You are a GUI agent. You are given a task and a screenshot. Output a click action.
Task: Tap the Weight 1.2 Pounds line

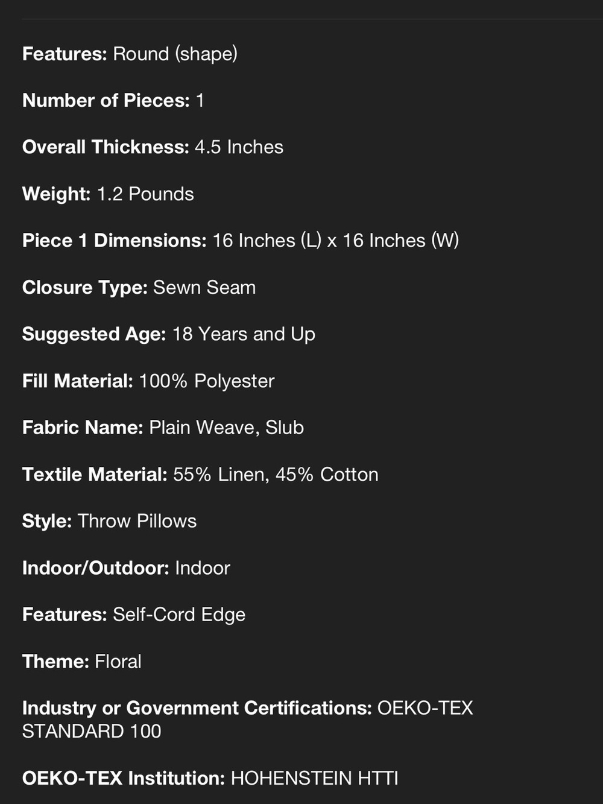pyautogui.click(x=108, y=194)
